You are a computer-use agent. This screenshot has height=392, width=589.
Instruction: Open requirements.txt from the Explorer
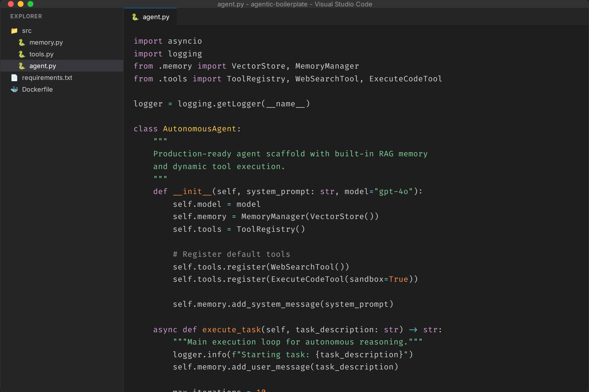pyautogui.click(x=62, y=78)
